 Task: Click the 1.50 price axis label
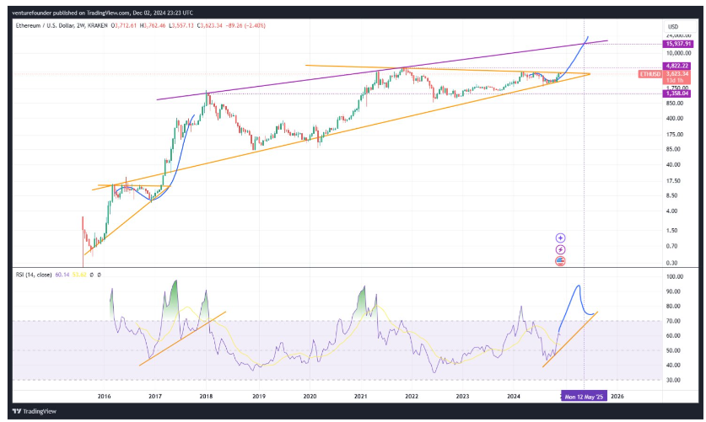pos(672,231)
